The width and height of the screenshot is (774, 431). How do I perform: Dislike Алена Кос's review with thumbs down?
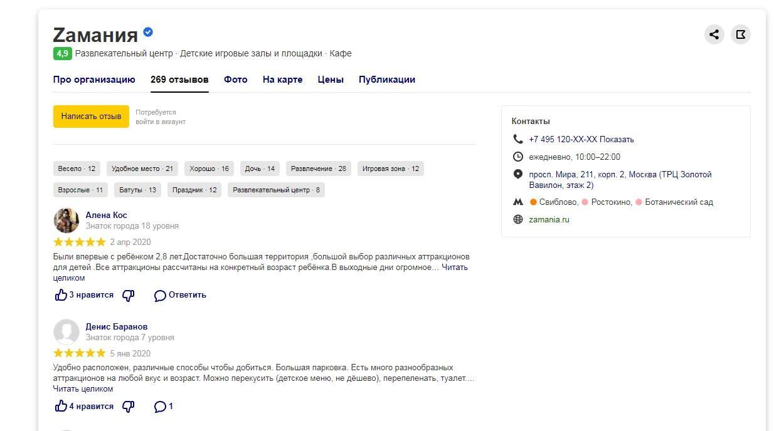(128, 295)
